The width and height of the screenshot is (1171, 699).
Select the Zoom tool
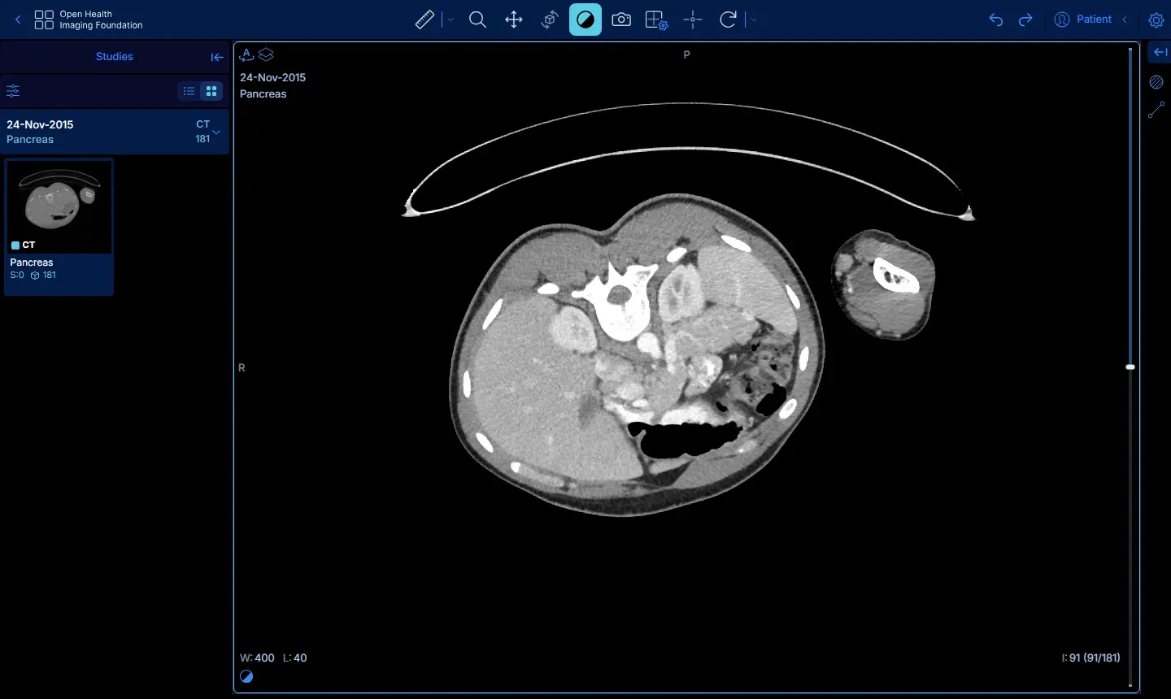[x=478, y=20]
